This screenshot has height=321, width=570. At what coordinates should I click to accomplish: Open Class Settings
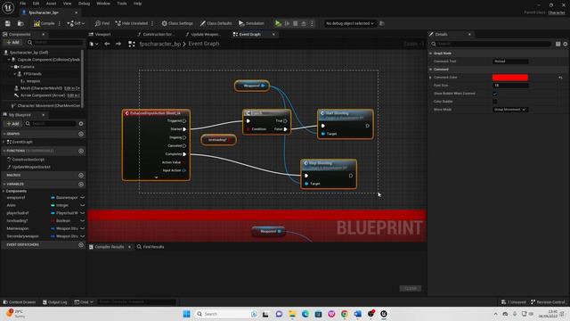pos(177,23)
